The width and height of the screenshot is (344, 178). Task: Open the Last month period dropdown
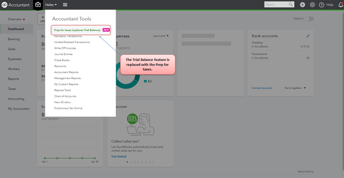coord(161,36)
